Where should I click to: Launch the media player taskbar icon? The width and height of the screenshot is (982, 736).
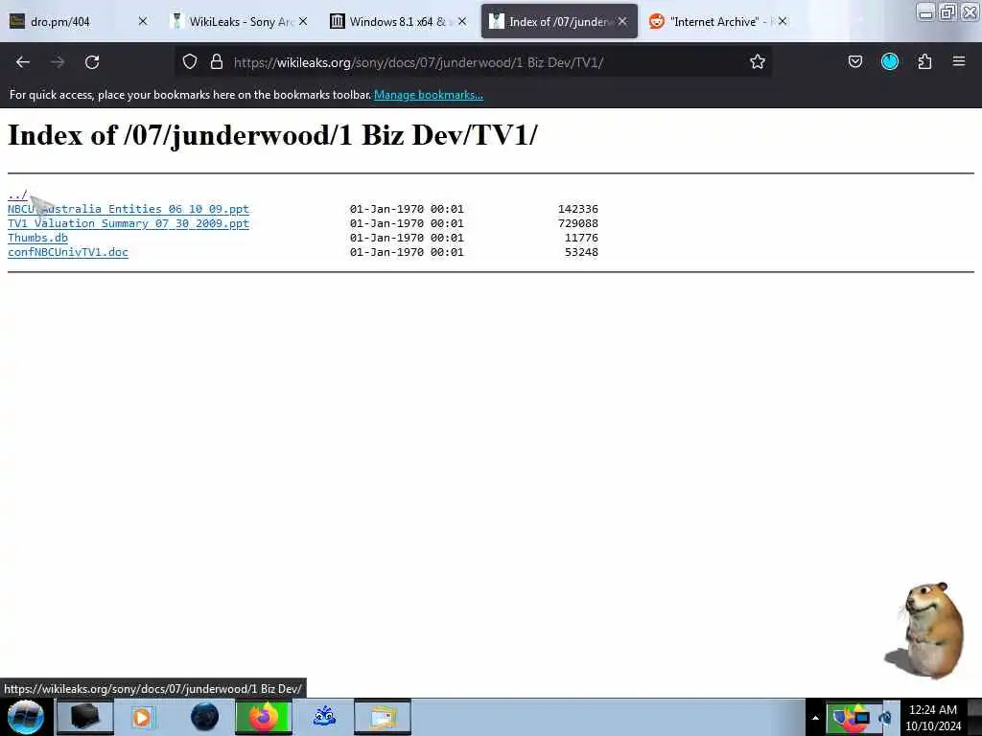143,717
